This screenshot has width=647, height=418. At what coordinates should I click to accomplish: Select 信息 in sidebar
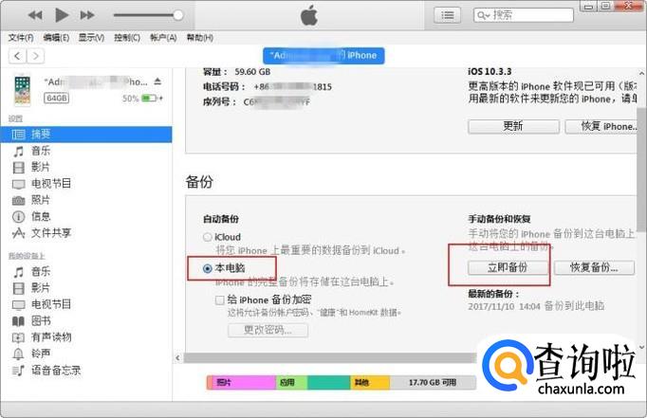coord(41,216)
